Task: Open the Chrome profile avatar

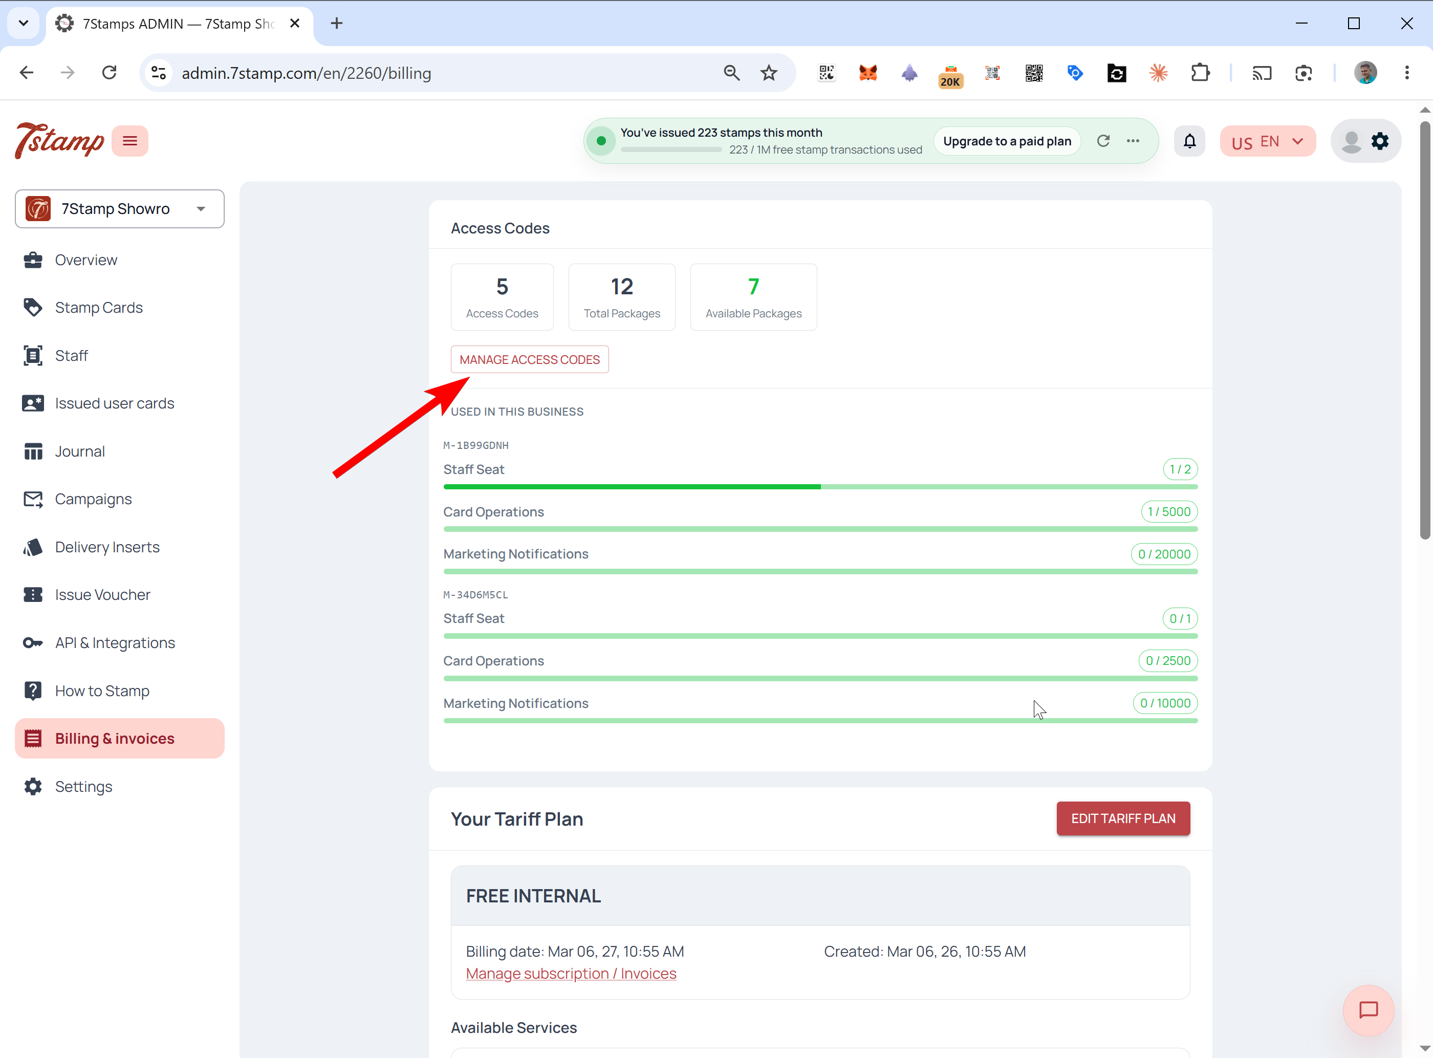Action: pos(1365,73)
